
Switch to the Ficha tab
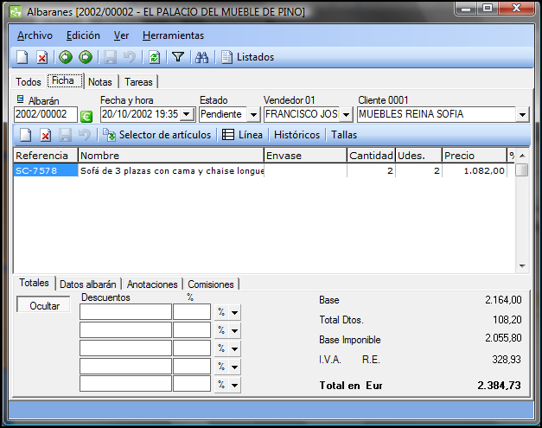point(65,80)
